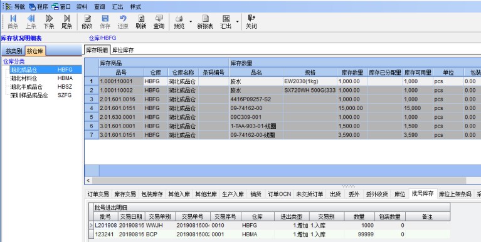The width and height of the screenshot is (481, 242).
Task: Go to first record with 首条
Action: point(13,22)
